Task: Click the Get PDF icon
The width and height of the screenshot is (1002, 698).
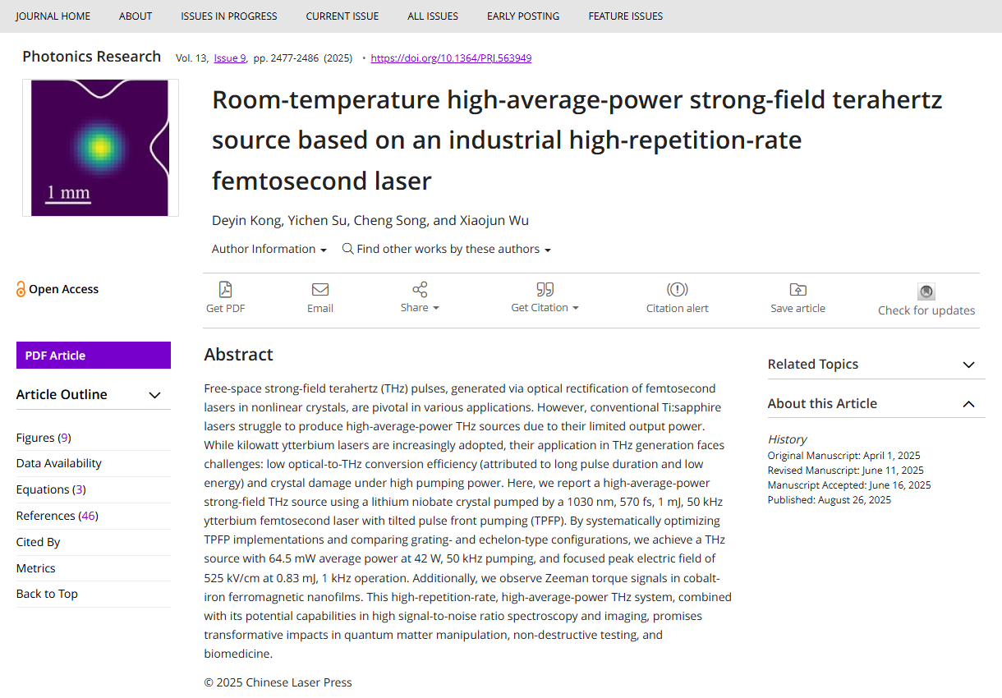Action: coord(225,289)
